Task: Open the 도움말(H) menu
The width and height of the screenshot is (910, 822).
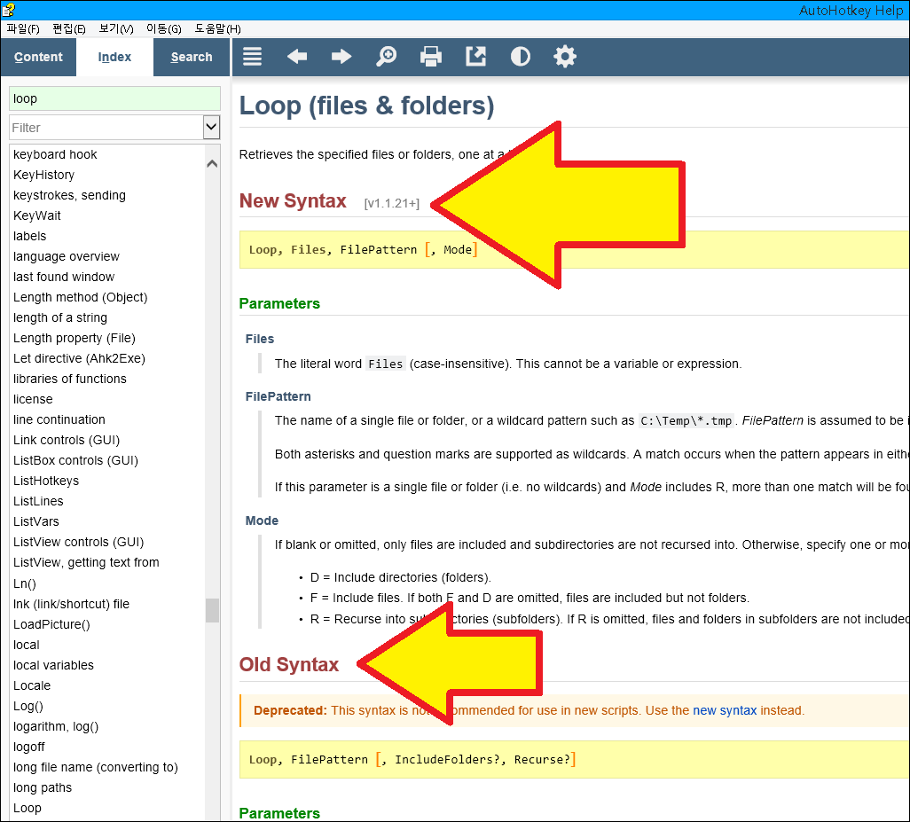Action: 217,29
